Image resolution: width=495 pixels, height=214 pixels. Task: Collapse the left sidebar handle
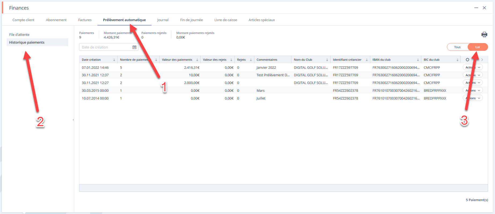pyautogui.click(x=73, y=120)
